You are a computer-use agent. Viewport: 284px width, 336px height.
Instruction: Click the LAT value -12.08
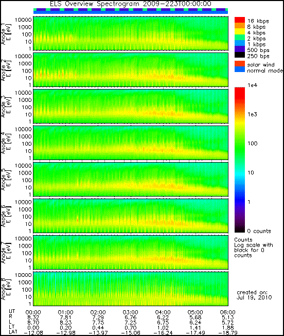(x=33, y=333)
